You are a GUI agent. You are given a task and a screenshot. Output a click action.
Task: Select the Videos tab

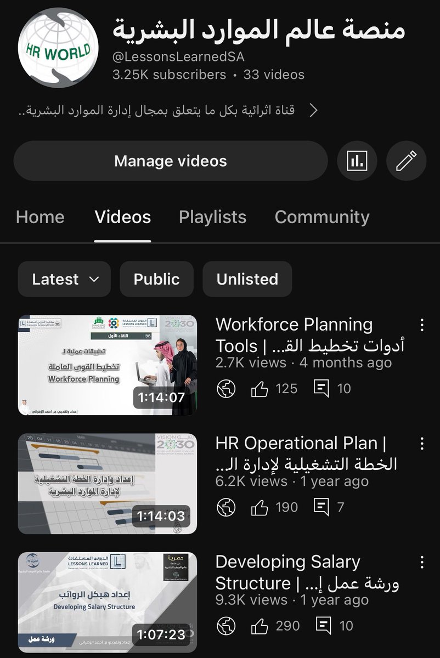coord(123,217)
